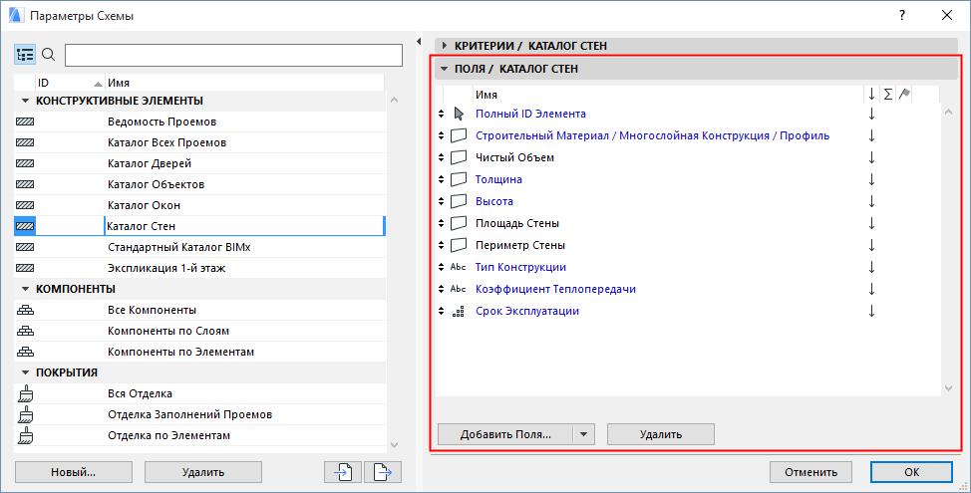This screenshot has height=493, width=971.
Task: Click the drag handle for the Высота field
Action: (441, 201)
